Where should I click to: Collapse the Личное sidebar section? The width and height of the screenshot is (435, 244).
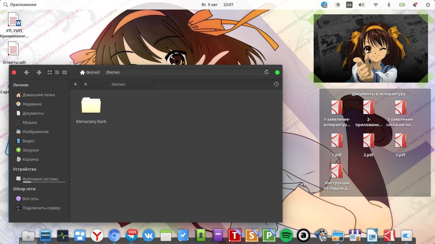tap(21, 85)
